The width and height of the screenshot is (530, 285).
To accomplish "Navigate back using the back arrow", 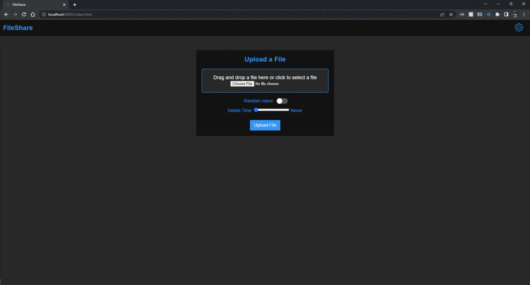I will (6, 14).
